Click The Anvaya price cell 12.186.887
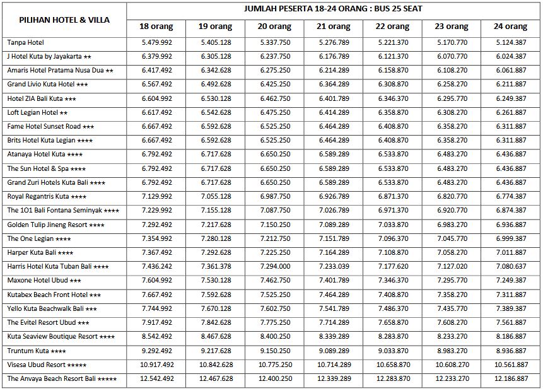 (511, 379)
